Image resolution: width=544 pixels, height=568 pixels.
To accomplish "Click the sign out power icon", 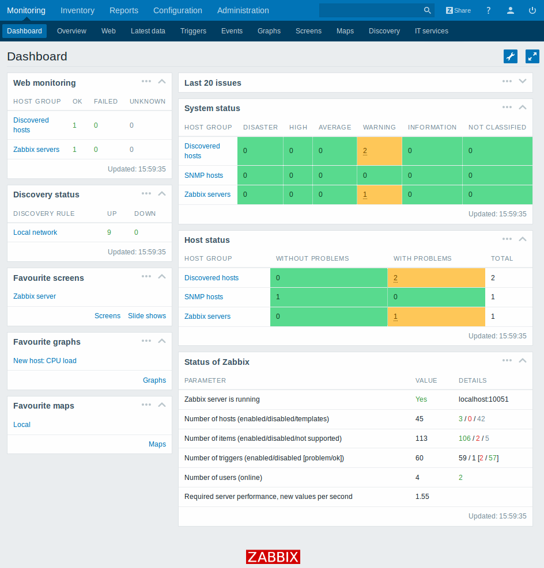I will point(532,10).
